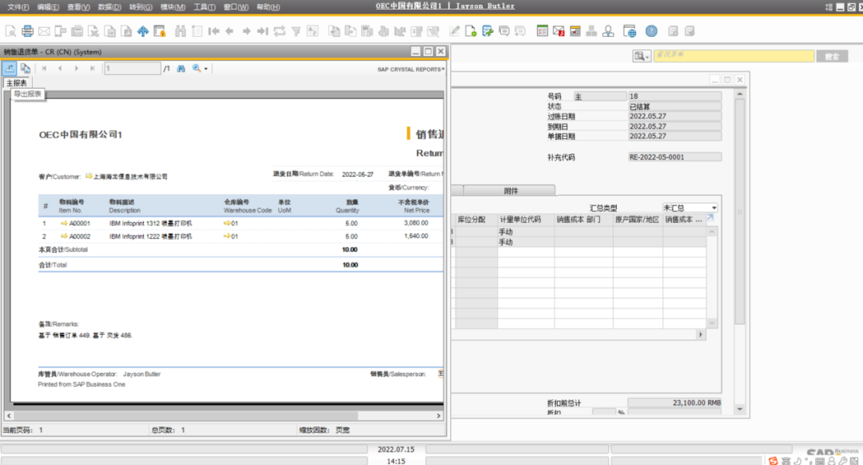Click the 原产国家/地区 column header

point(637,219)
